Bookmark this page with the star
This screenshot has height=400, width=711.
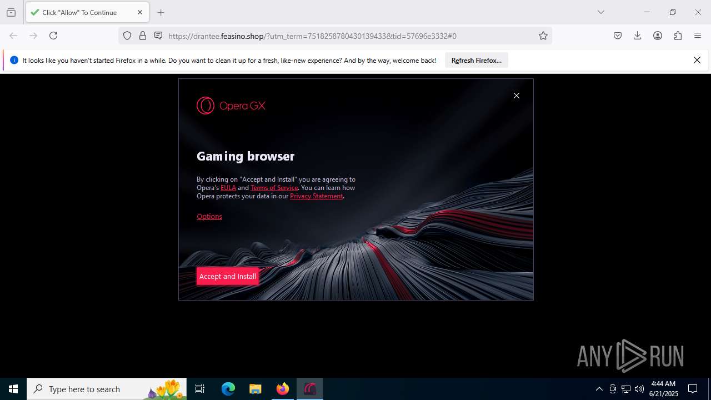543,36
